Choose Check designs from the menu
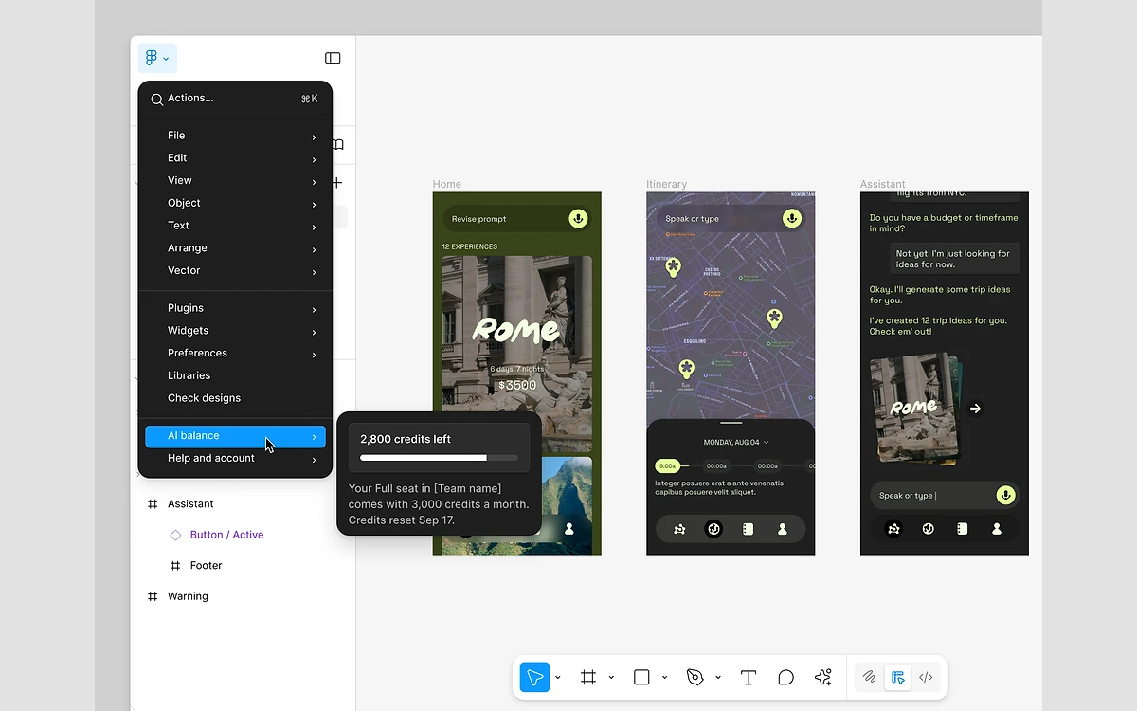The image size is (1137, 711). [x=235, y=398]
